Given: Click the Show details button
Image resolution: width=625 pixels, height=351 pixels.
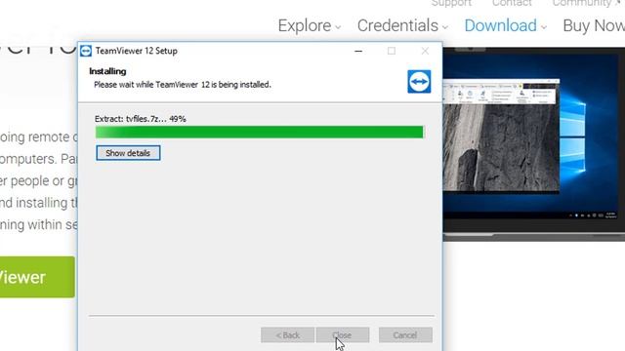Looking at the screenshot, I should coord(128,153).
